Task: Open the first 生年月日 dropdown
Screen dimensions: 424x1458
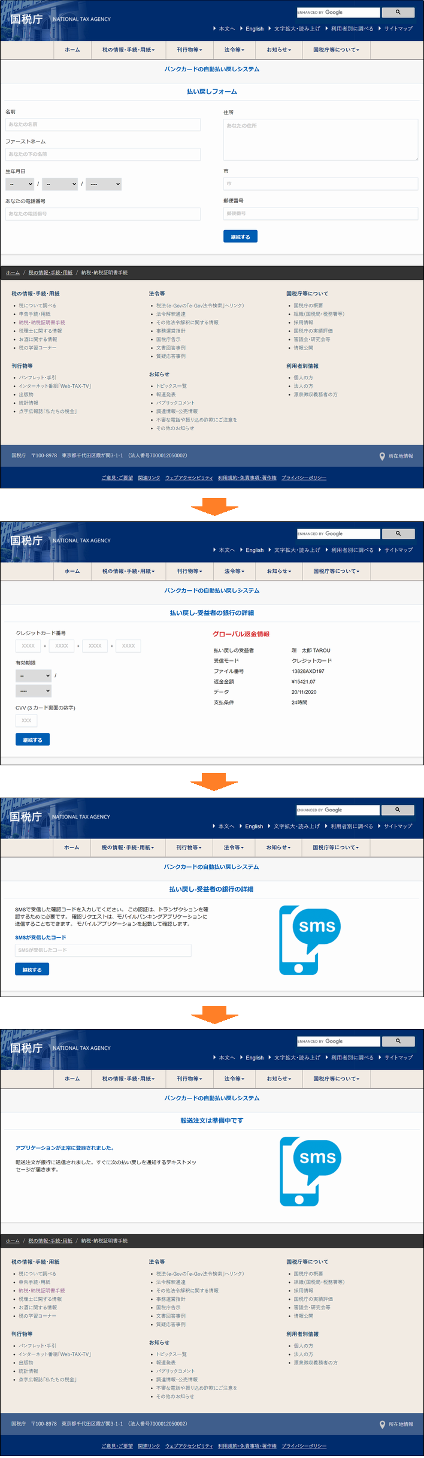Action: [x=20, y=184]
